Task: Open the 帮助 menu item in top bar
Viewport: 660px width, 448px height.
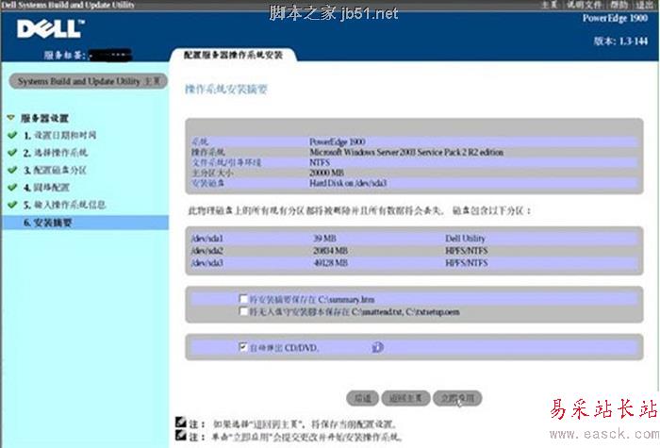Action: coord(619,5)
